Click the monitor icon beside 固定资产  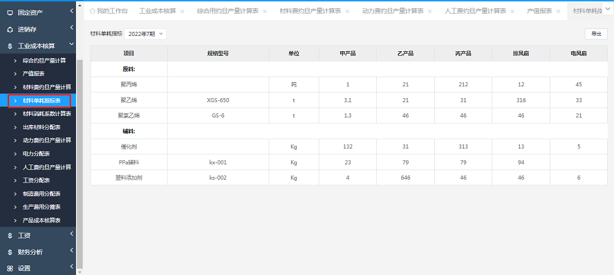click(10, 12)
